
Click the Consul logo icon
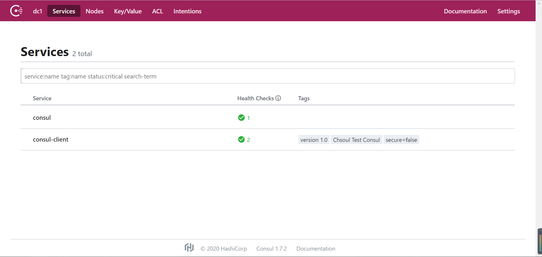pos(16,11)
